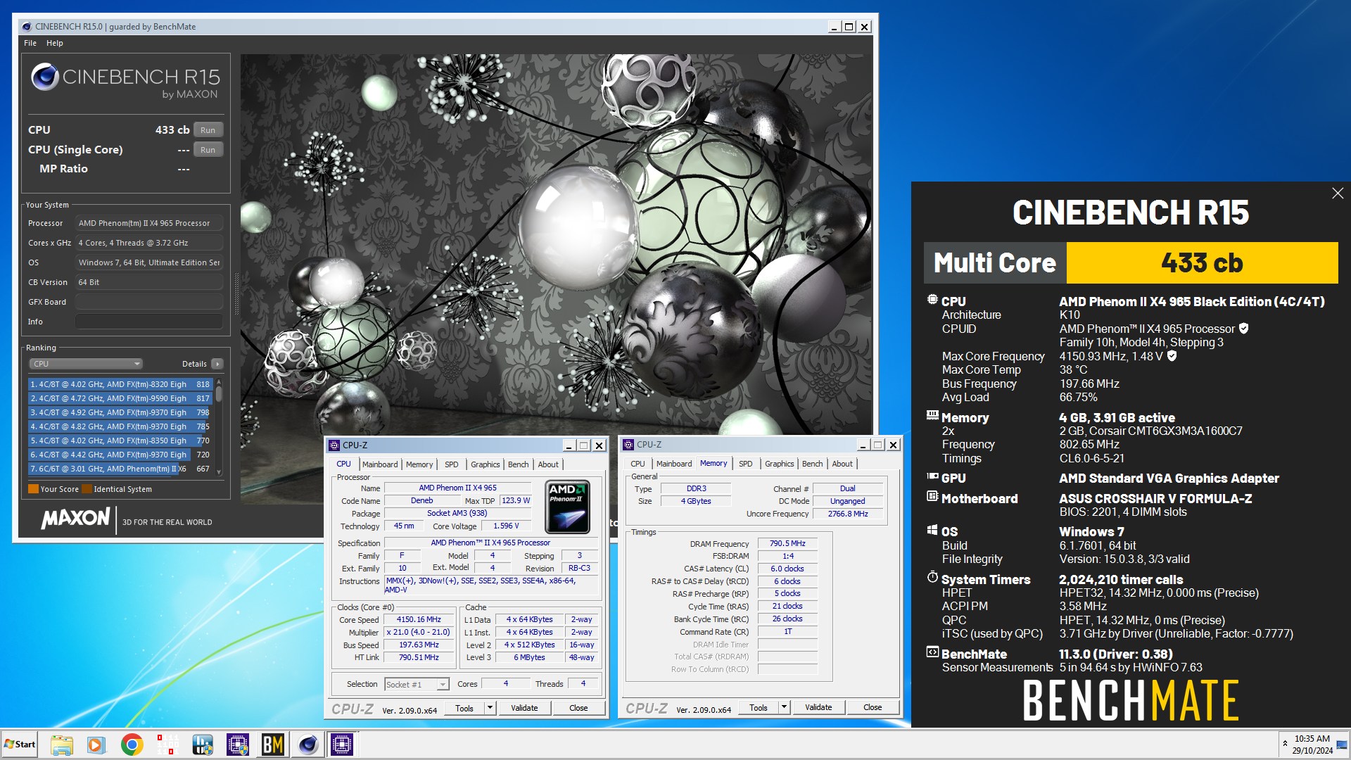1351x760 pixels.
Task: Click the Memory icon in BenchMate panel
Action: [932, 415]
